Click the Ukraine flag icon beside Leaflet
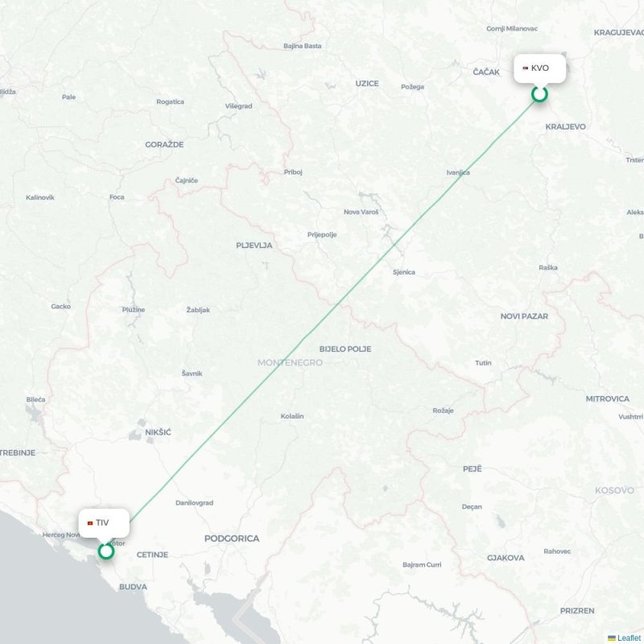The width and height of the screenshot is (644, 644). click(612, 638)
